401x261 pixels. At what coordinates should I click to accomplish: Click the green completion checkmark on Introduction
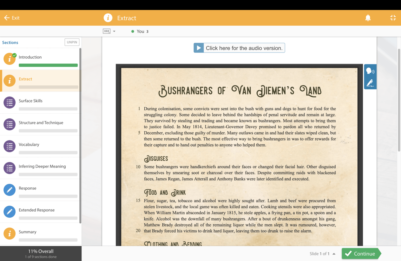pos(15,55)
